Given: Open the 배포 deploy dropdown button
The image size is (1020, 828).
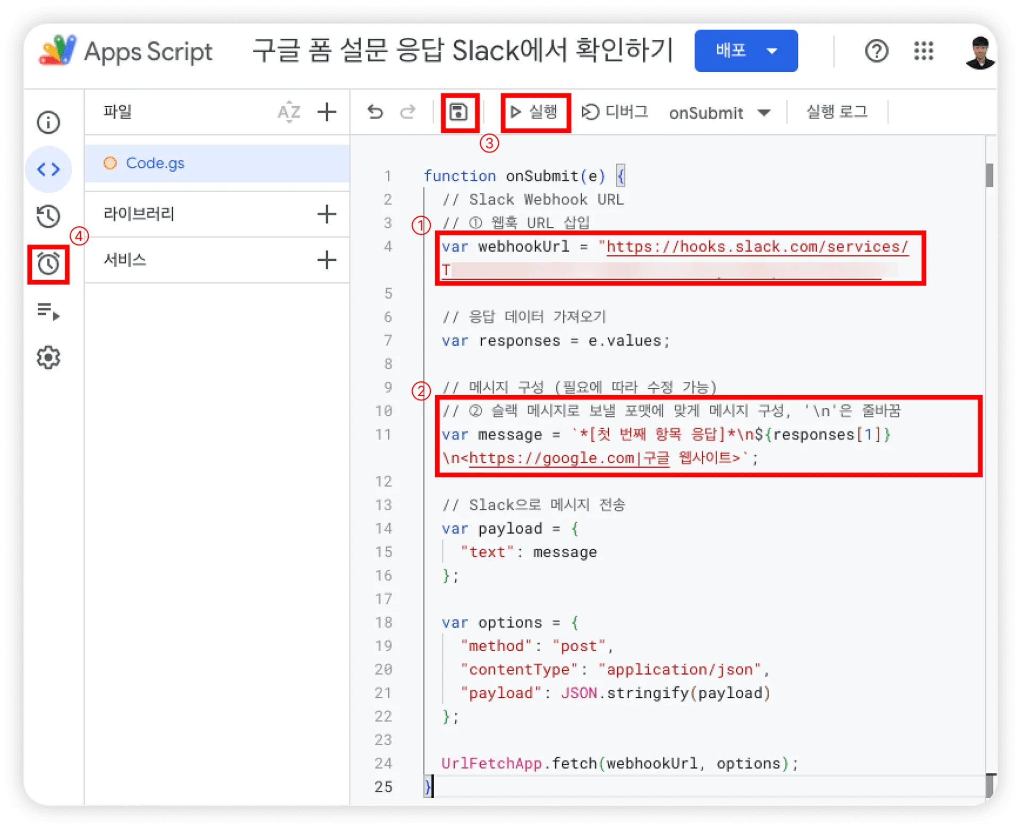Looking at the screenshot, I should pyautogui.click(x=745, y=51).
